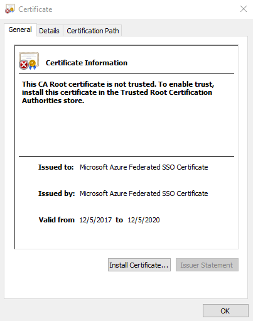Click the untrusted certificate icon with red X

29,61
